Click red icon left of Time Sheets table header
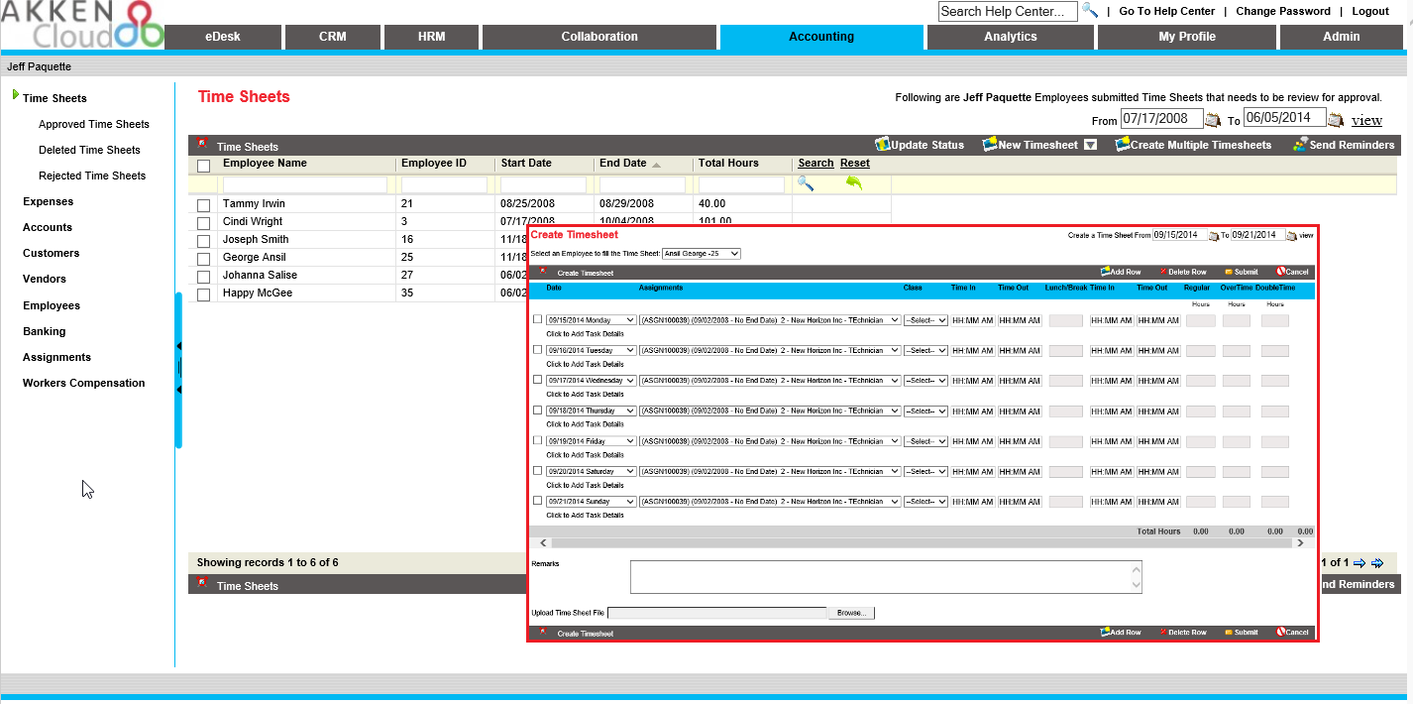This screenshot has height=704, width=1413. click(x=202, y=143)
